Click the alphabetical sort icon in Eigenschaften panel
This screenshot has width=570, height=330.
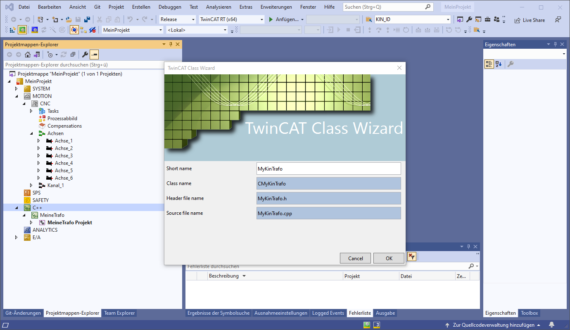tap(499, 64)
